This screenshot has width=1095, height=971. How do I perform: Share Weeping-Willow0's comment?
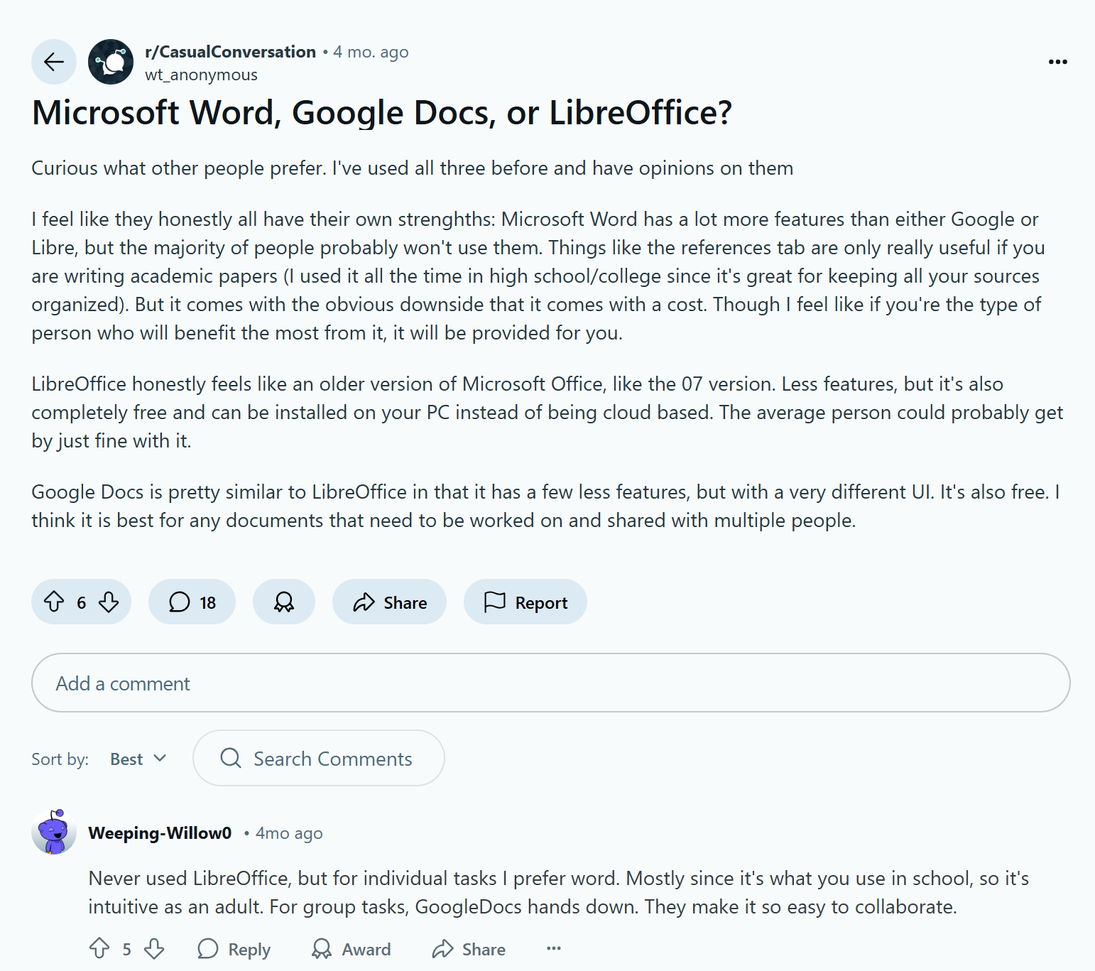tap(469, 949)
